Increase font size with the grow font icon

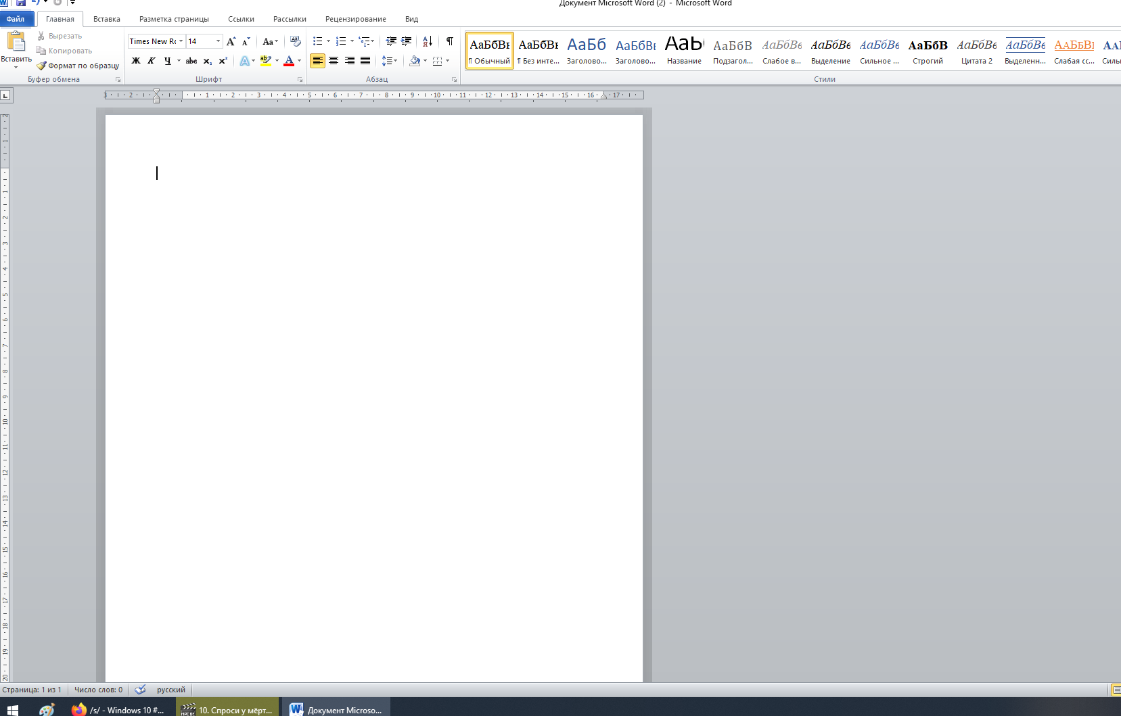coord(231,41)
